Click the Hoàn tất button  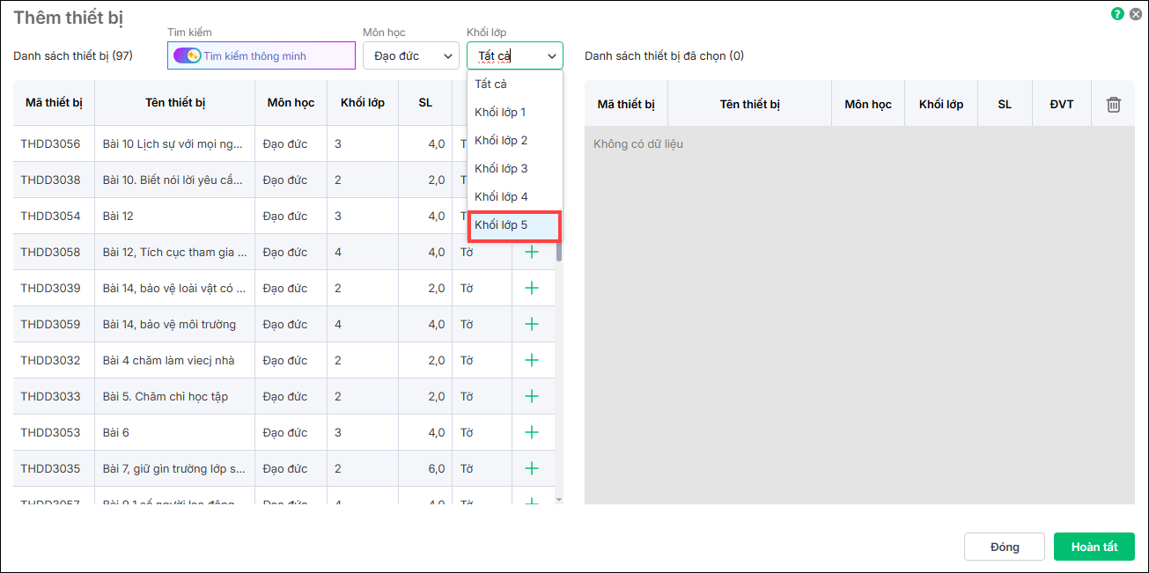click(1094, 547)
